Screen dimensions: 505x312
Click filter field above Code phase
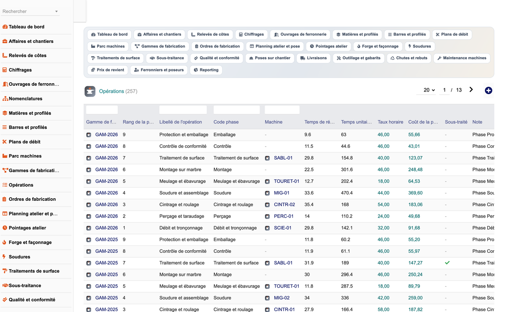pyautogui.click(x=237, y=110)
